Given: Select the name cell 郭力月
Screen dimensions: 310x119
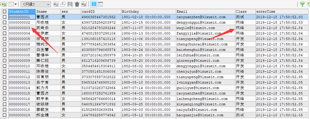Looking at the screenshot, I should click(x=48, y=88).
